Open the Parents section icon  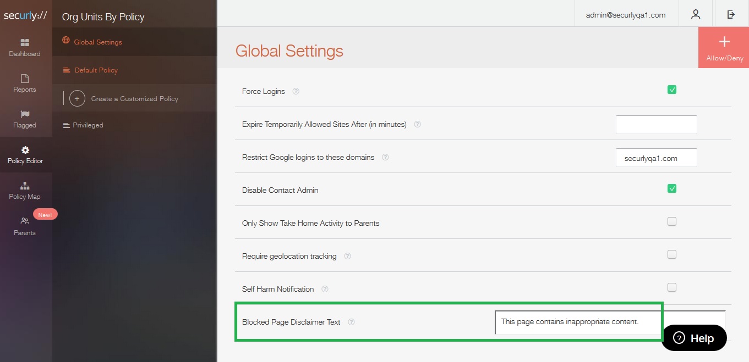[x=25, y=221]
